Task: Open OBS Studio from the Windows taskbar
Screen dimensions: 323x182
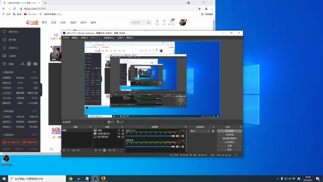Action: point(95,179)
